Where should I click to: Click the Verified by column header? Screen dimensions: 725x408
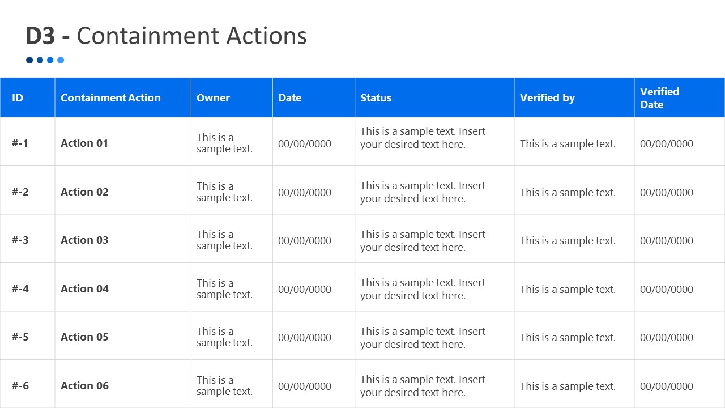(547, 97)
